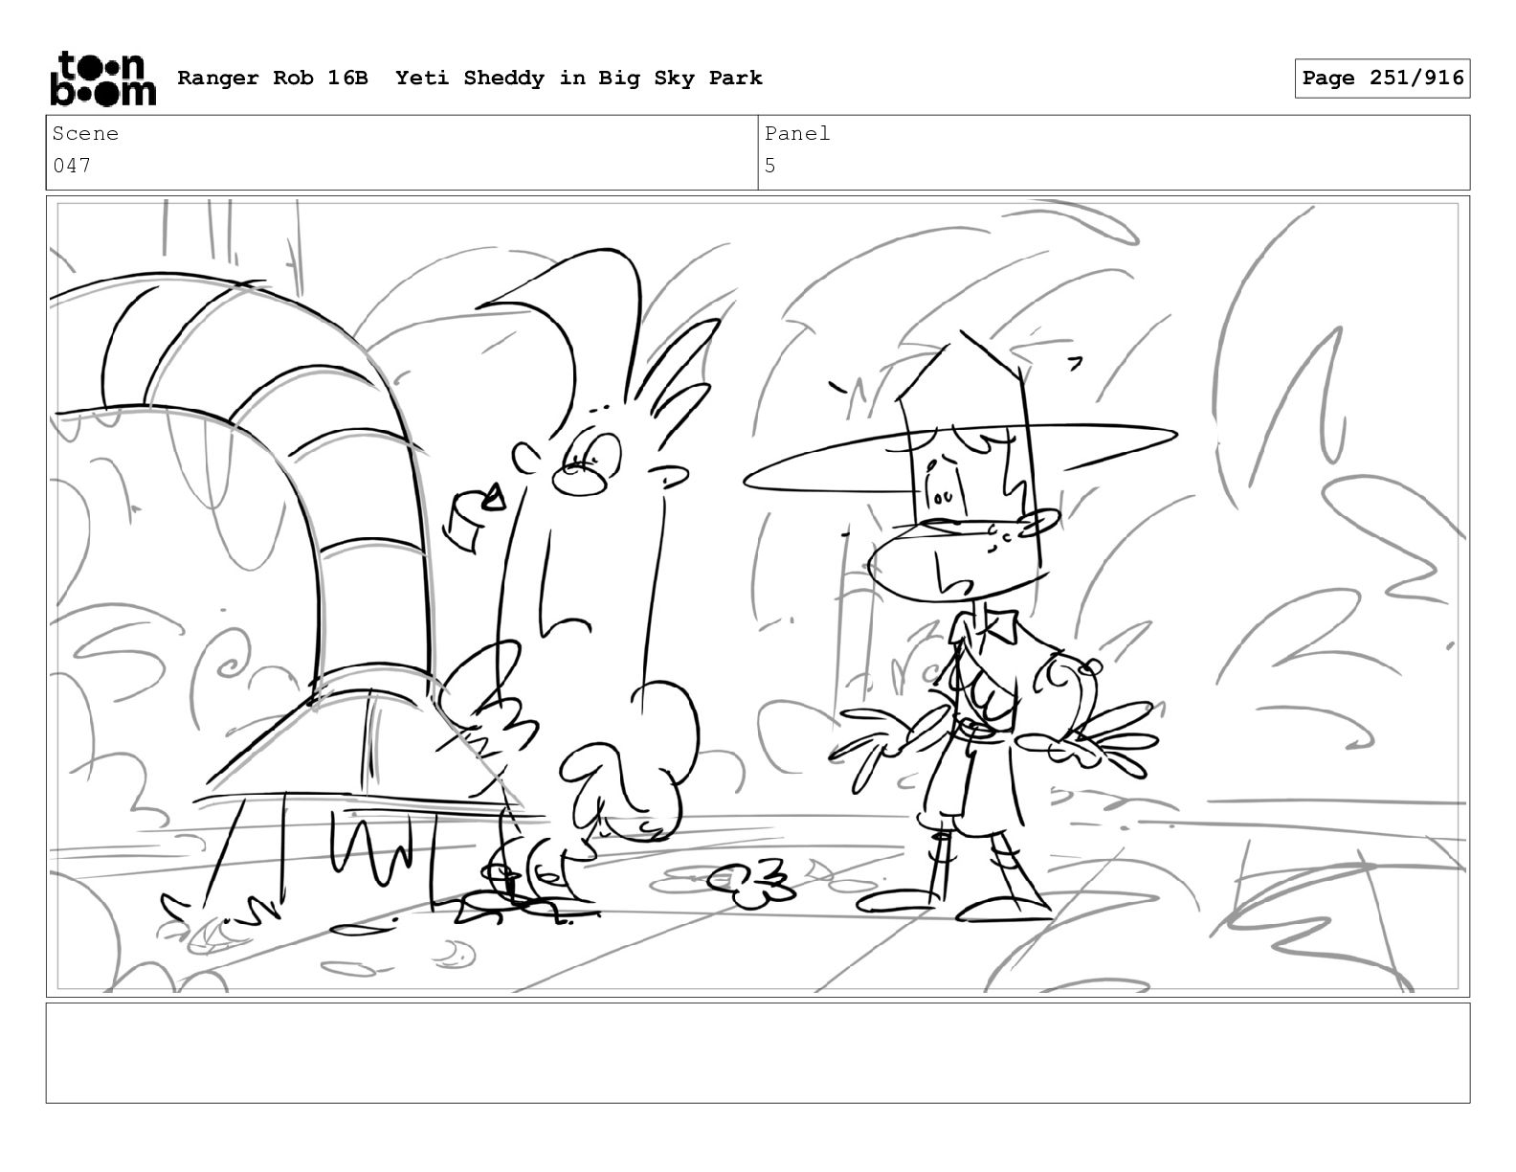Screen dimensions: 1516x1172
Task: Click the panel number '5'
Action: coord(770,166)
